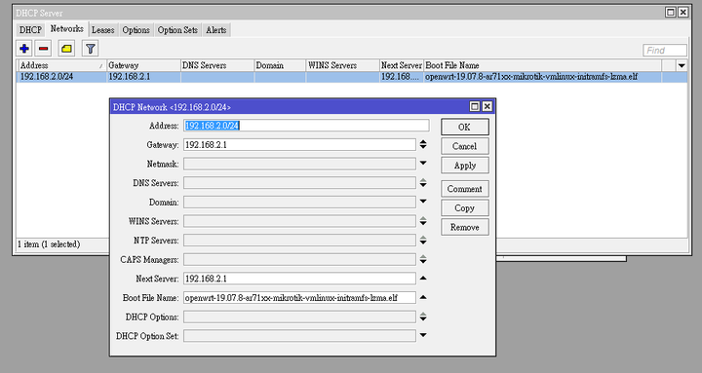
Task: Expand the Domain field arrow
Action: tap(423, 202)
